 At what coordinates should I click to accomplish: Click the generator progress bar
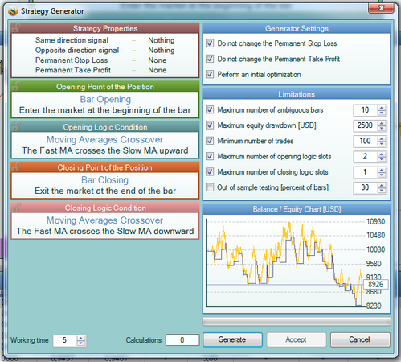tap(297, 322)
